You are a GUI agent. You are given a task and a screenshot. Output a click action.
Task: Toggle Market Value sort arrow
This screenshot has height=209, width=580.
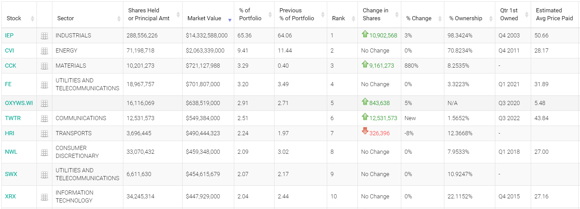pos(230,20)
